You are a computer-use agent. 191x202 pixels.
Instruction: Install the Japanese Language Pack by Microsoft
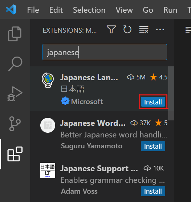[x=153, y=102]
